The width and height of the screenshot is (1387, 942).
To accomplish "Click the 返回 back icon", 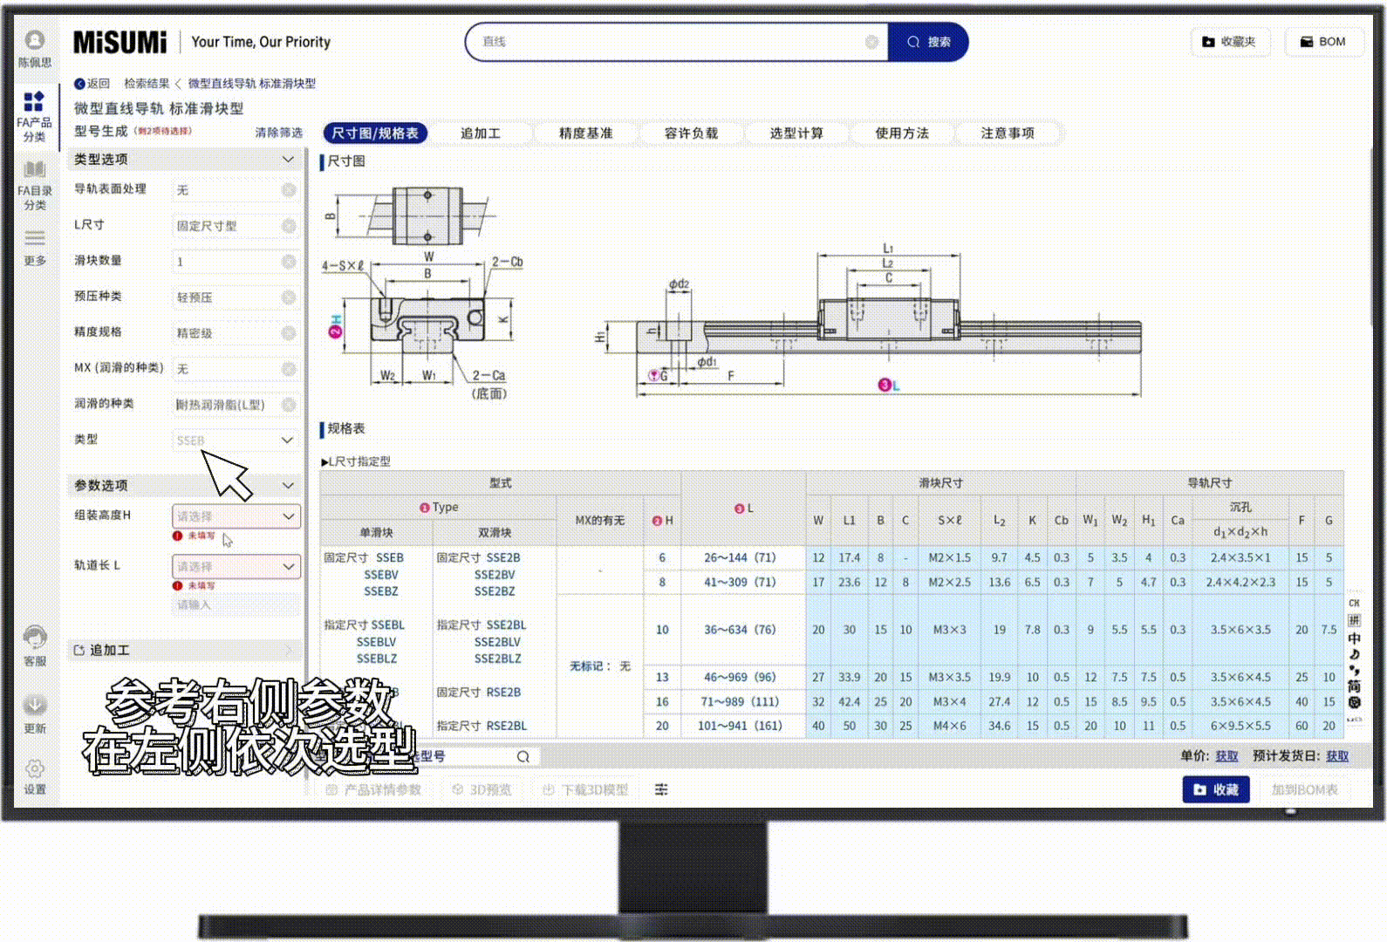I will coord(92,84).
